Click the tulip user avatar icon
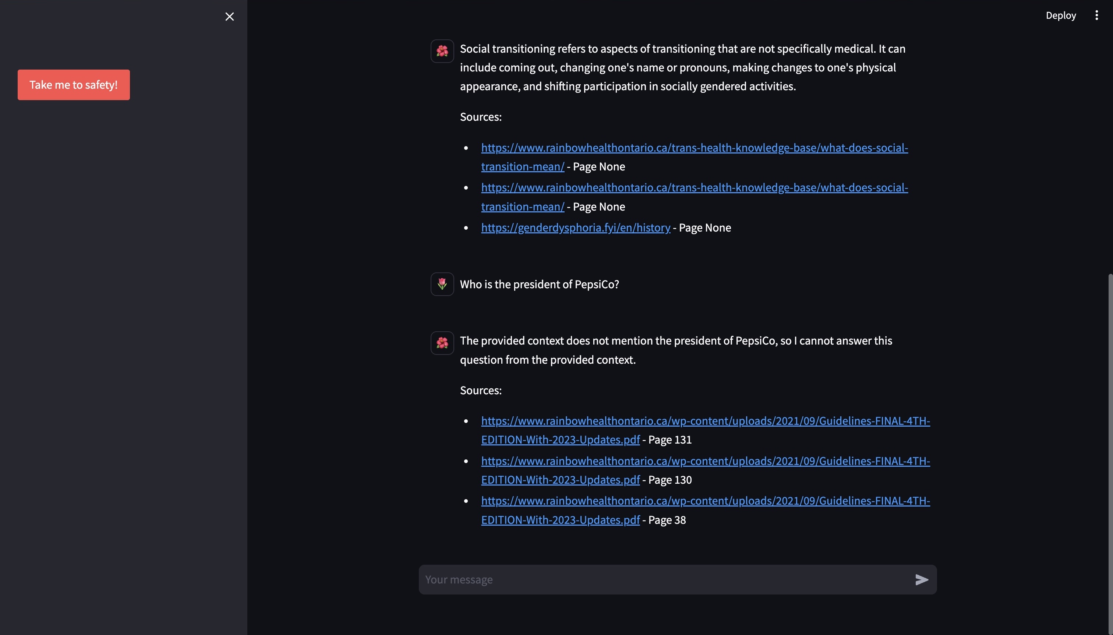This screenshot has width=1113, height=635. [x=442, y=284]
